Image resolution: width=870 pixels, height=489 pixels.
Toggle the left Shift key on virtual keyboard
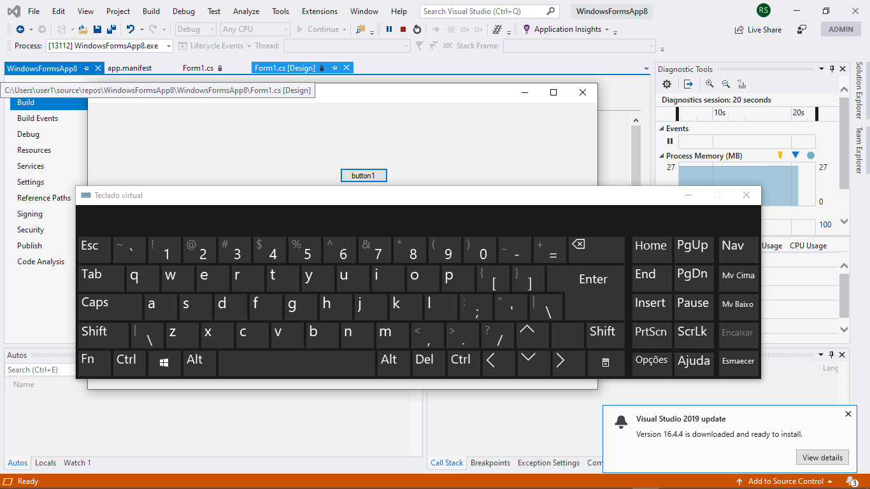tap(103, 335)
